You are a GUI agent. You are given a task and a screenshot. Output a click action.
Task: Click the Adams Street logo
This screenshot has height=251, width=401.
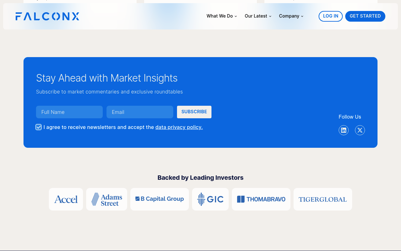[x=107, y=199]
